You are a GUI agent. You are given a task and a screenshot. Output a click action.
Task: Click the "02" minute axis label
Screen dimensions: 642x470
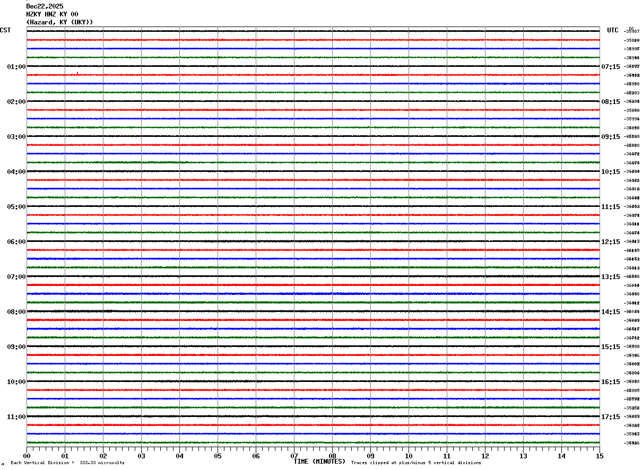[x=103, y=456]
